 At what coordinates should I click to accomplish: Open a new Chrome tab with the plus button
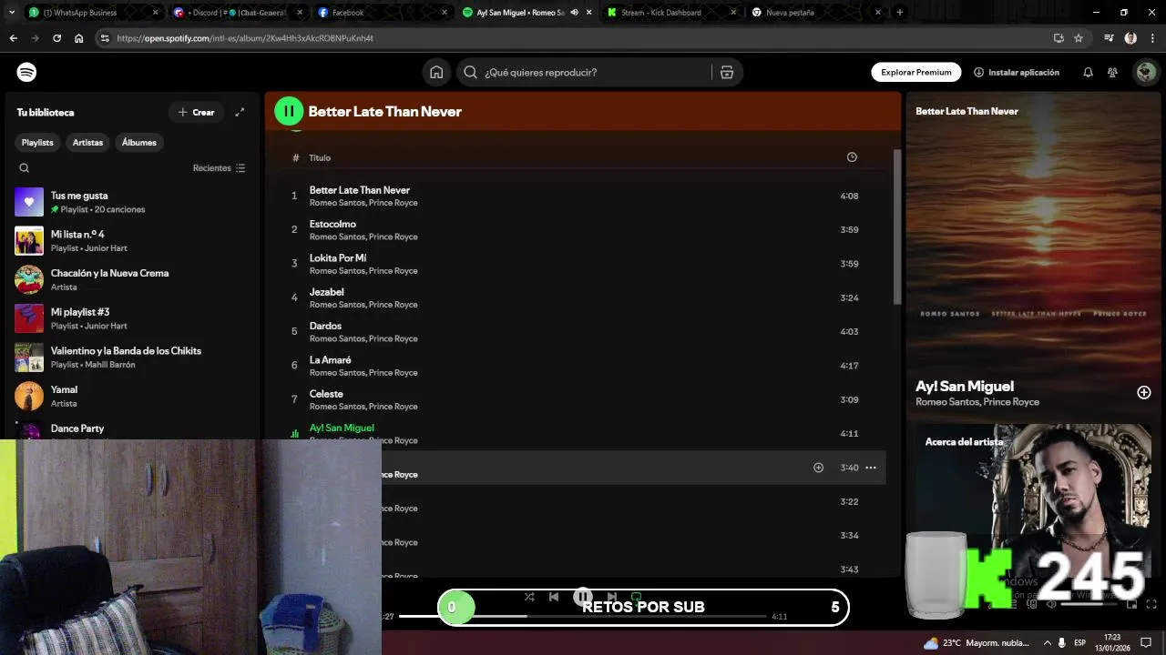tap(900, 13)
